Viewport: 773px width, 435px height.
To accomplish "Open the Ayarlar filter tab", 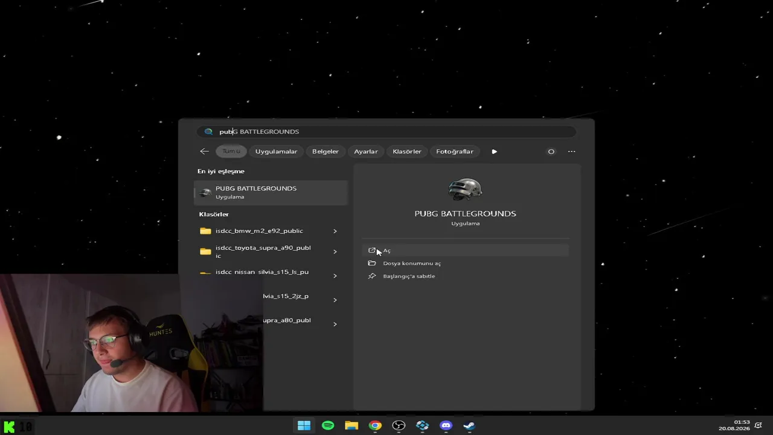I will 366,152.
